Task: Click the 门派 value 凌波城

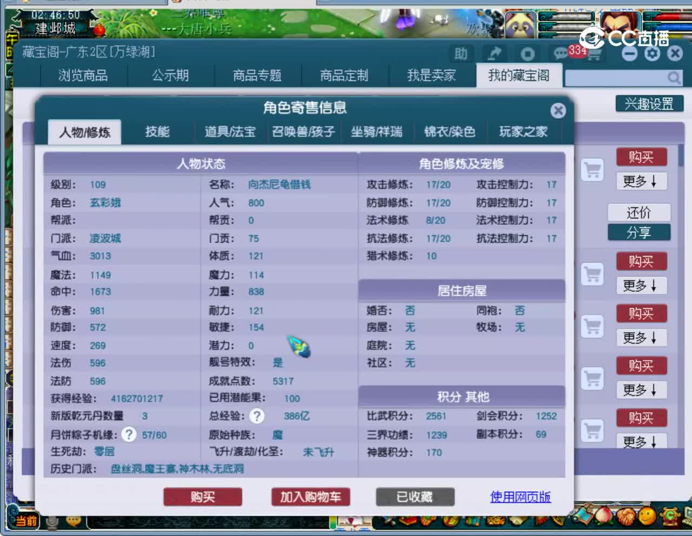Action: (x=105, y=238)
